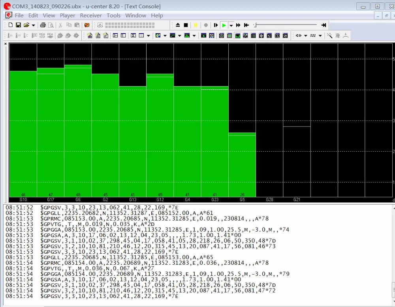Pause the log player
This screenshot has width=395, height=307.
(x=196, y=25)
